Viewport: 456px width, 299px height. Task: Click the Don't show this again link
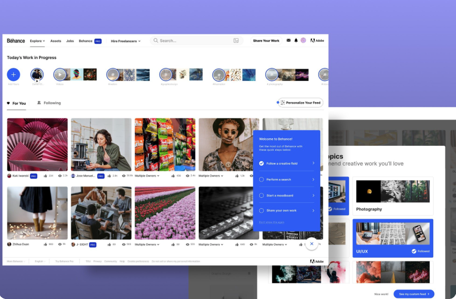pyautogui.click(x=272, y=222)
